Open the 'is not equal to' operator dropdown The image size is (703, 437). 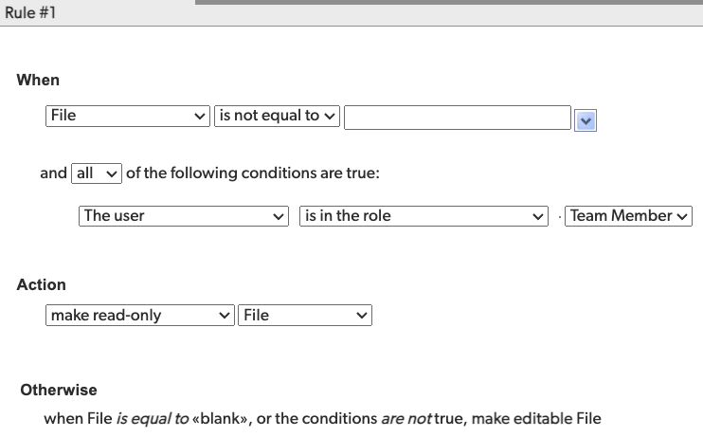(x=277, y=116)
